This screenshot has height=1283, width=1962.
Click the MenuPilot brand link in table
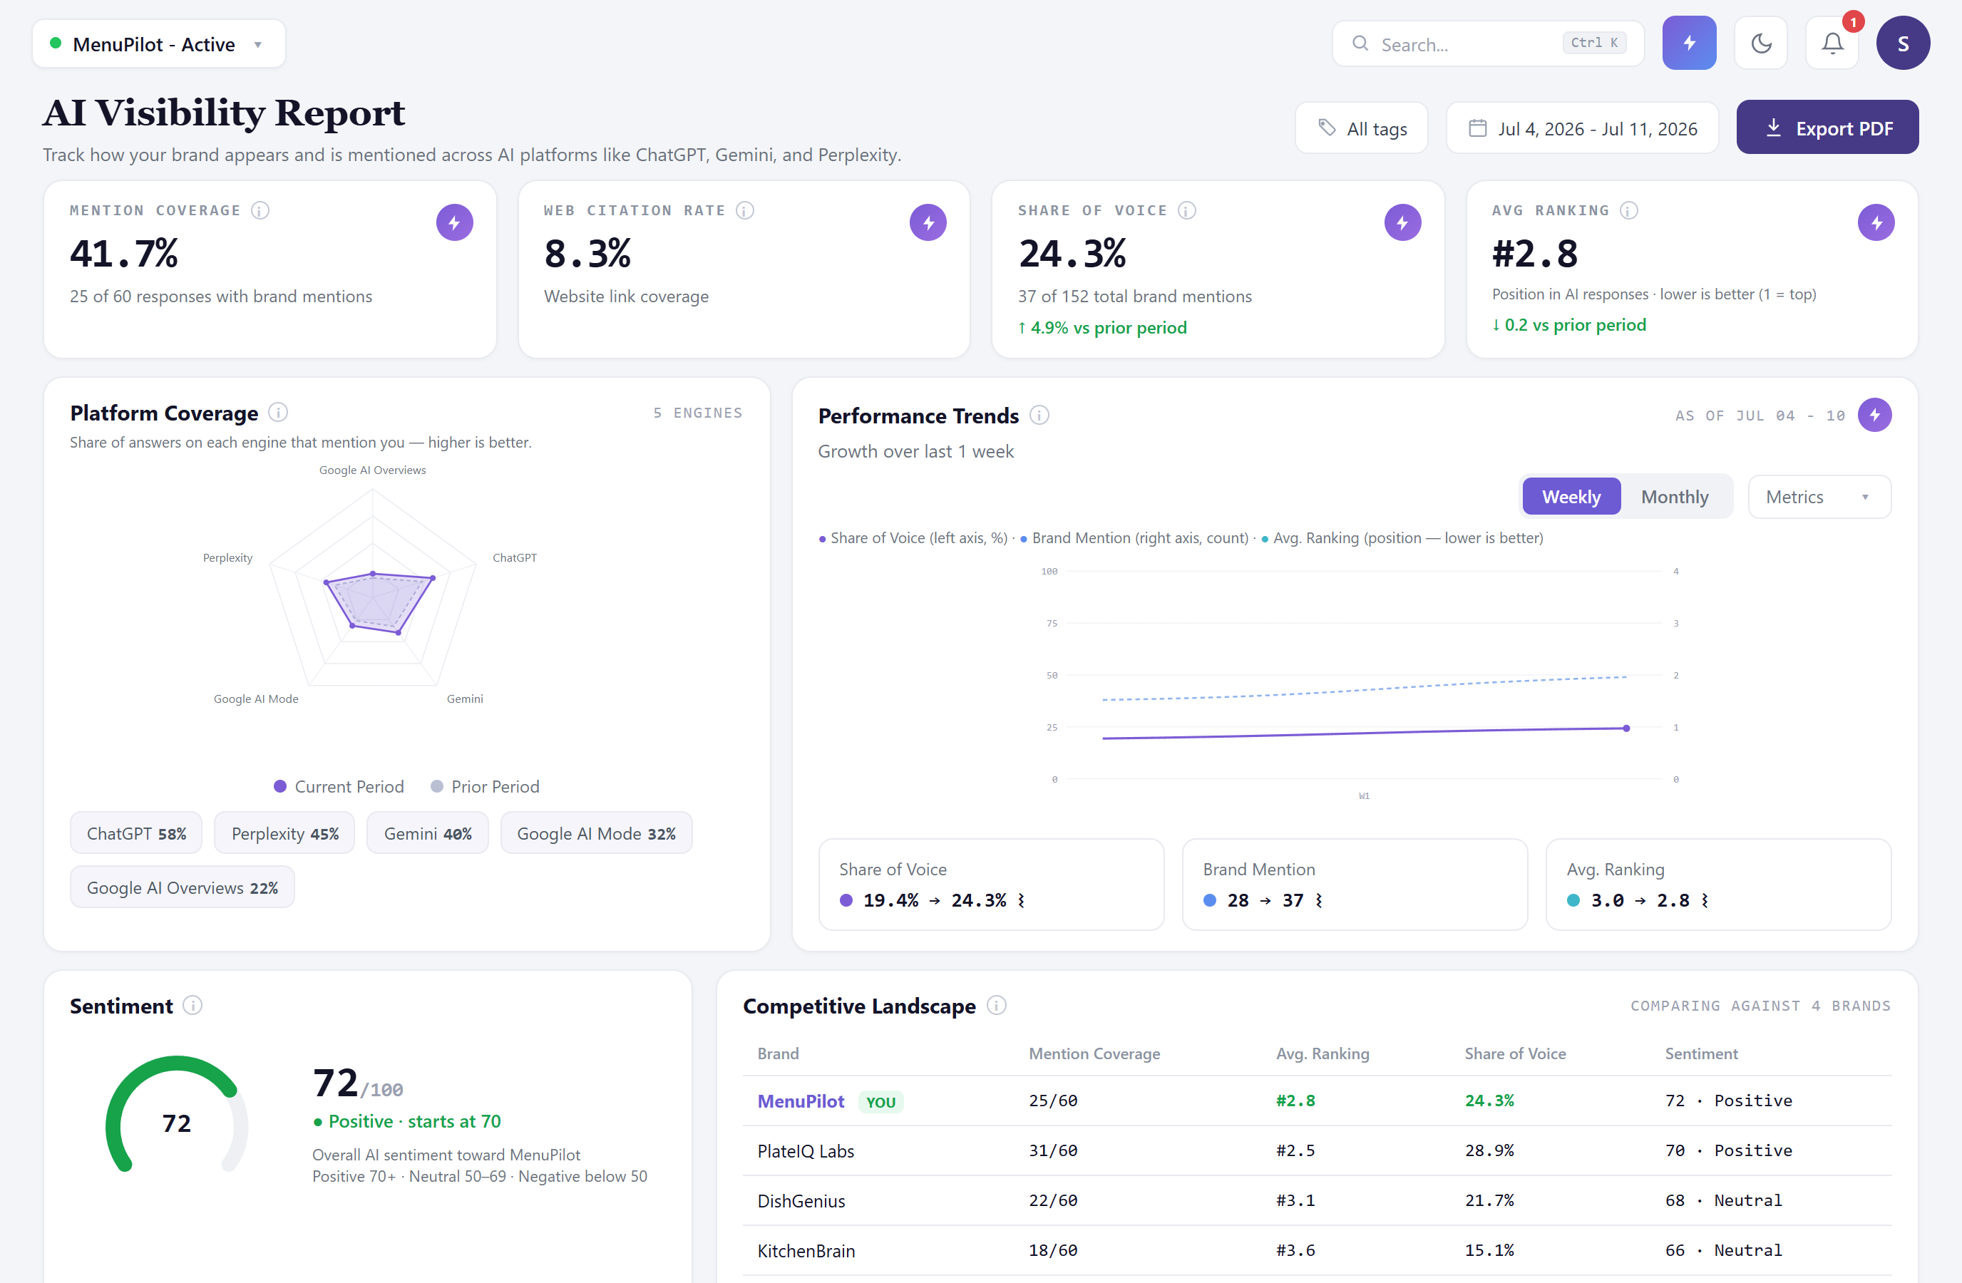point(801,1101)
